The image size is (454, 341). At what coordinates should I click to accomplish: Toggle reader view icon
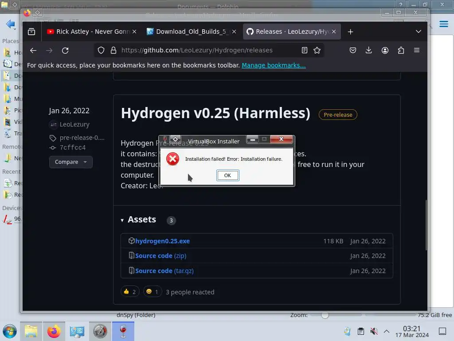304,50
